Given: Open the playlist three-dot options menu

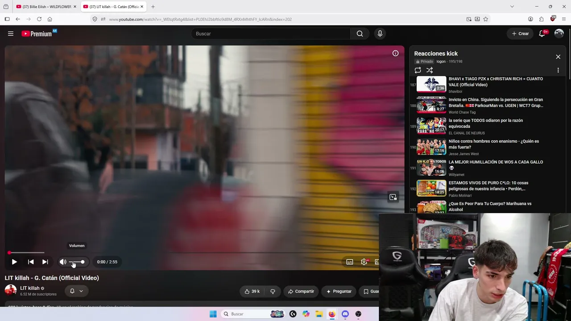Looking at the screenshot, I should pyautogui.click(x=558, y=70).
